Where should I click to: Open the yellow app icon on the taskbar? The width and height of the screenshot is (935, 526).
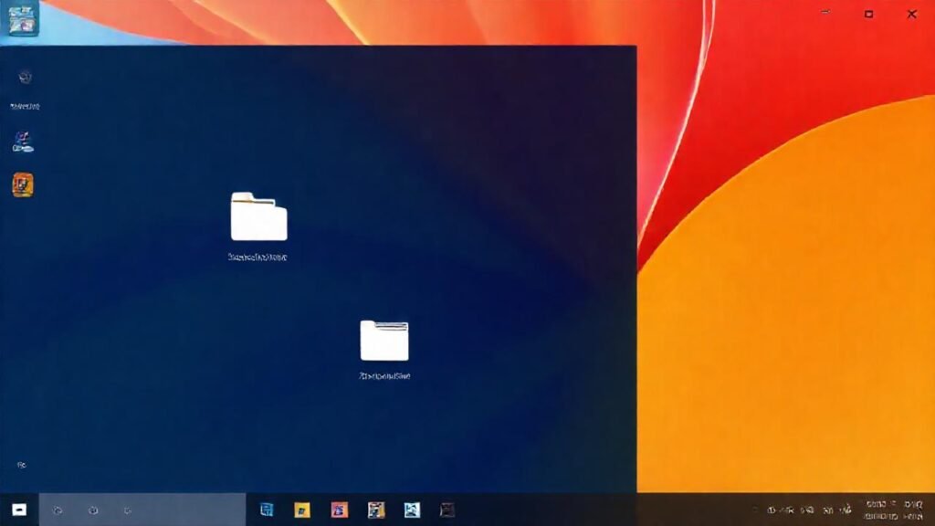tap(302, 510)
